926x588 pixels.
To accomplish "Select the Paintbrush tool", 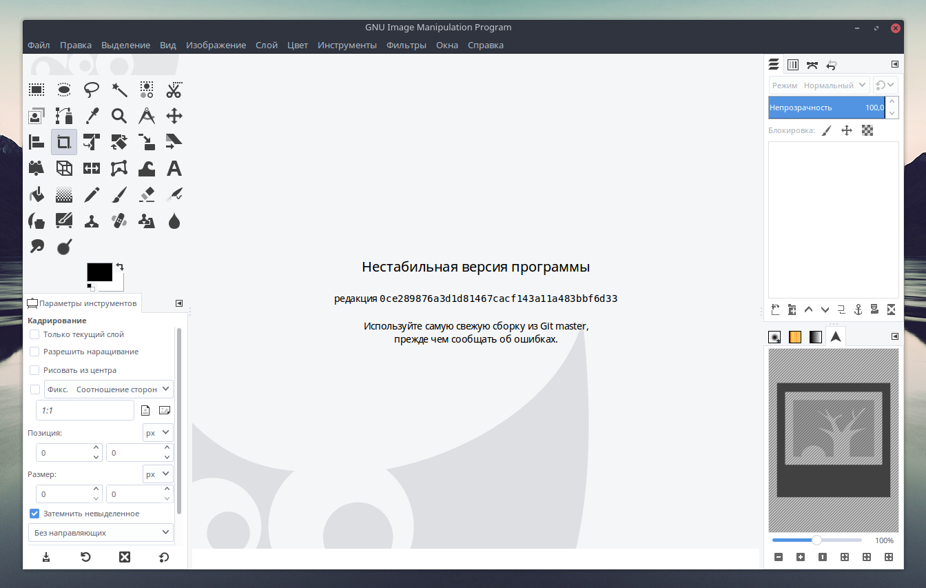I will 119,194.
